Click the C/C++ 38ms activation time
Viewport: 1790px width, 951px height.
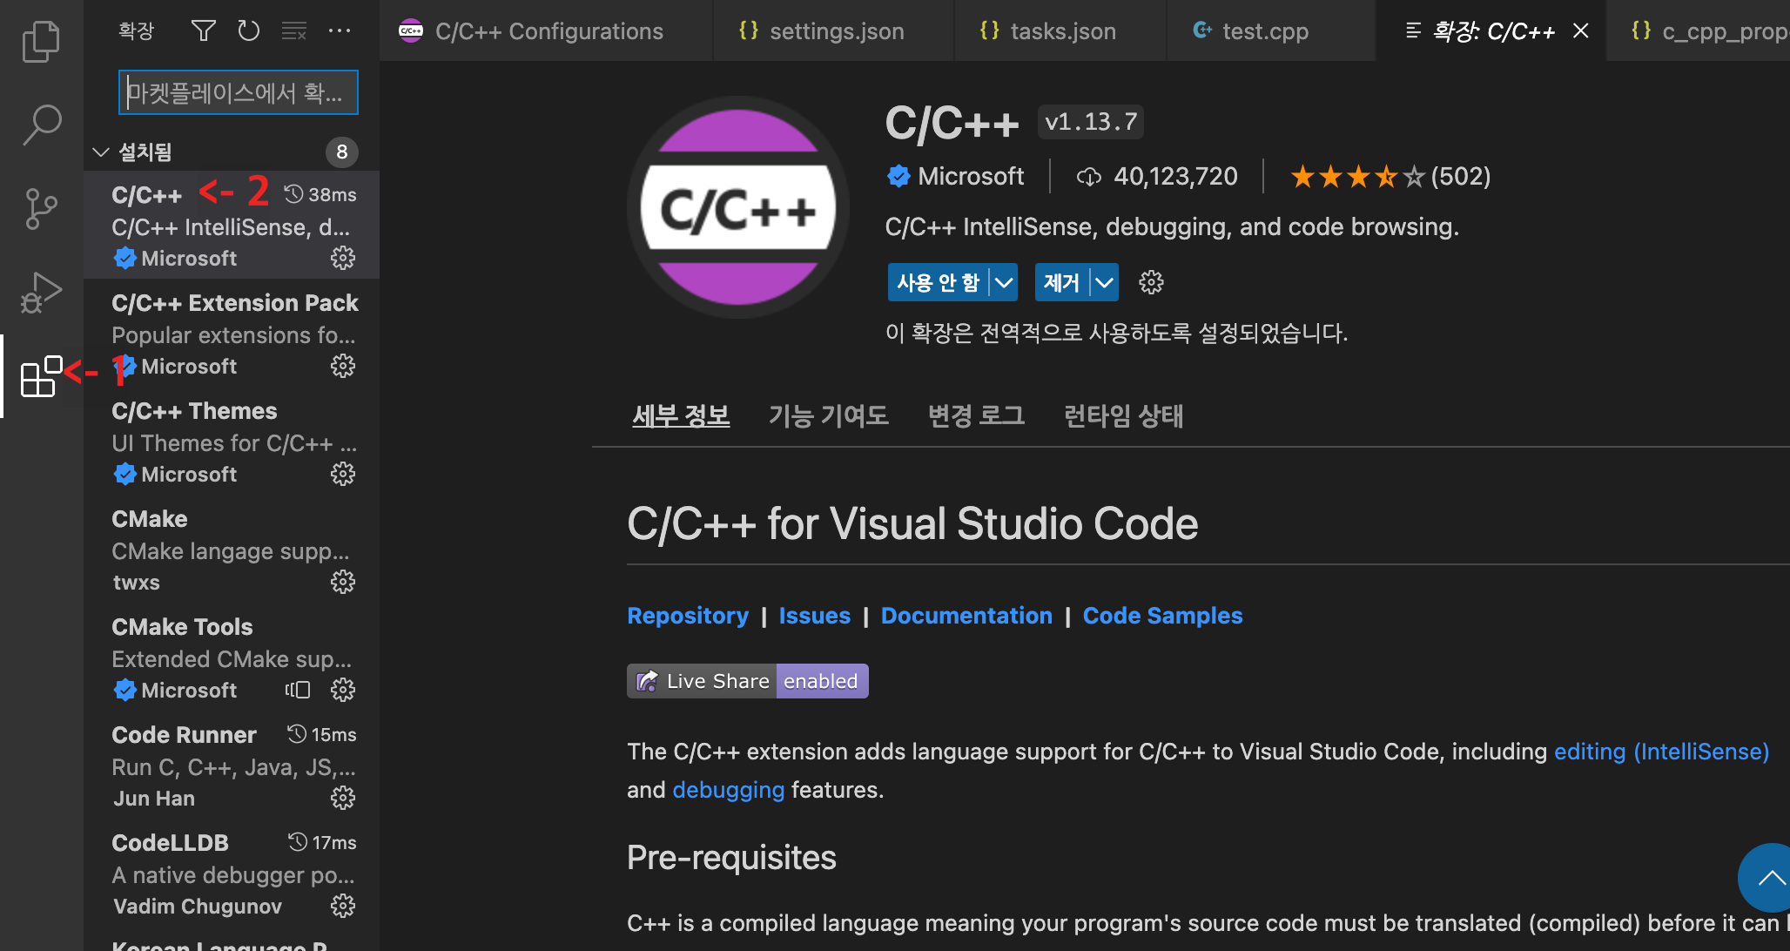[x=320, y=194]
